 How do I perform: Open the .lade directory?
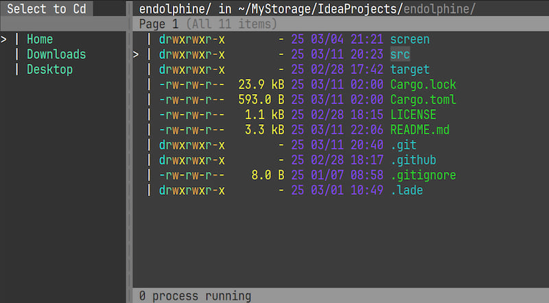(x=406, y=190)
